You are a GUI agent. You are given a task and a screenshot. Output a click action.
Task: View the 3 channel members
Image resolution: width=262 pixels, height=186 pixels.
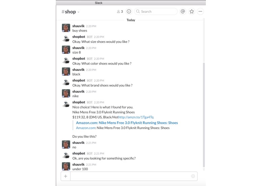(x=120, y=12)
